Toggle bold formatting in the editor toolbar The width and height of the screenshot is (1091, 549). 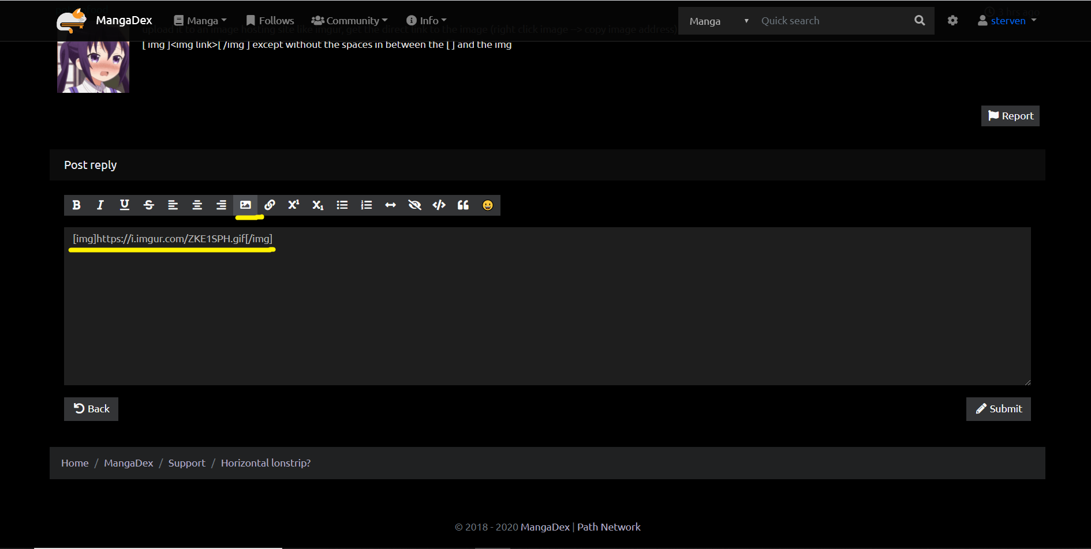[x=76, y=205]
